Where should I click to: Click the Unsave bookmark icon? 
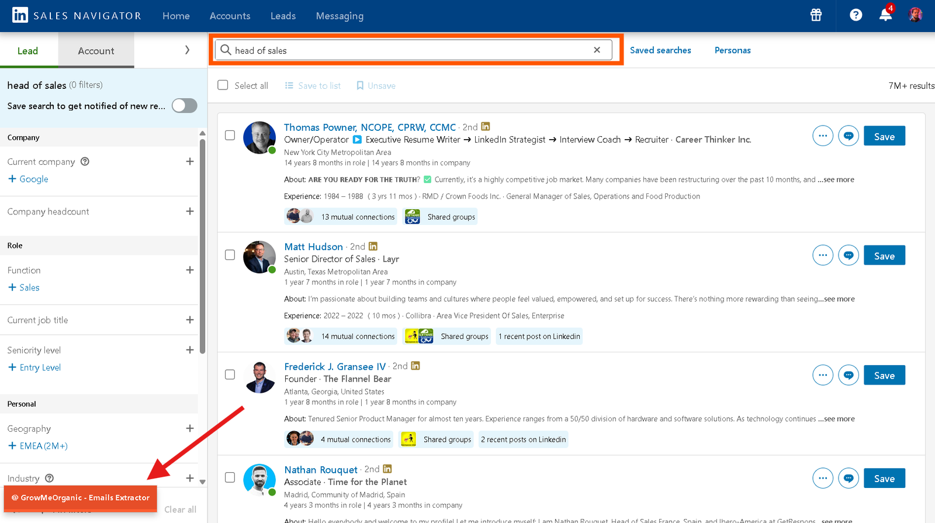coord(360,85)
